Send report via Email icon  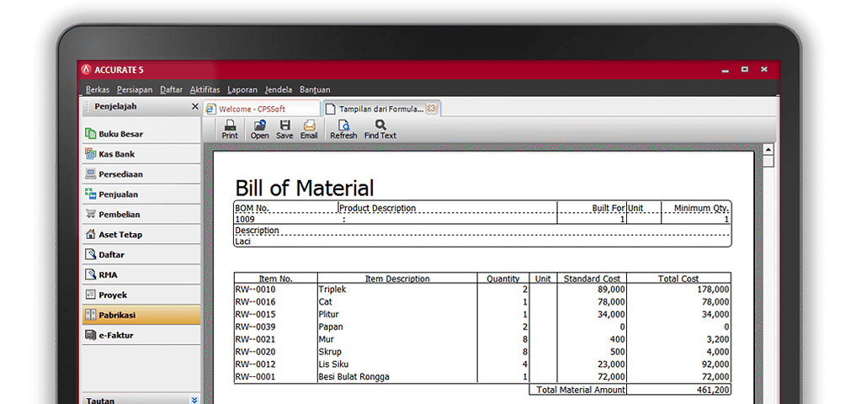click(309, 129)
